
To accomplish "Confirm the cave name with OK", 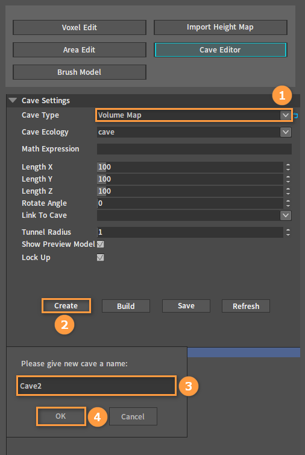I will [x=61, y=416].
